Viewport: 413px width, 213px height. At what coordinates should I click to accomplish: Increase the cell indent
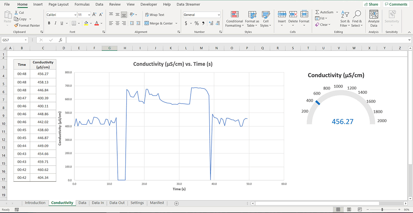tap(138, 23)
